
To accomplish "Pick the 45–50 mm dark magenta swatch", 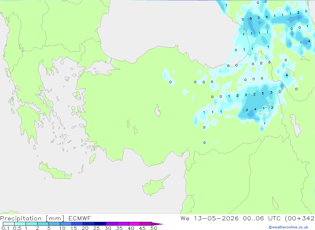I will tap(146, 224).
